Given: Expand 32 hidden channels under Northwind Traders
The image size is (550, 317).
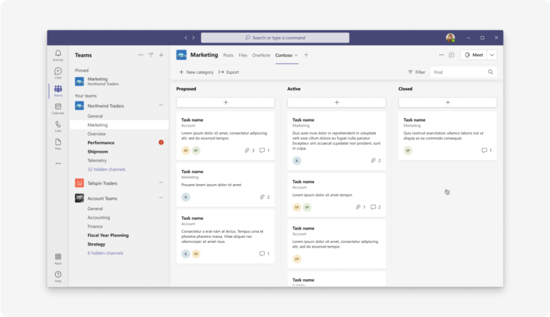Looking at the screenshot, I should (x=106, y=170).
